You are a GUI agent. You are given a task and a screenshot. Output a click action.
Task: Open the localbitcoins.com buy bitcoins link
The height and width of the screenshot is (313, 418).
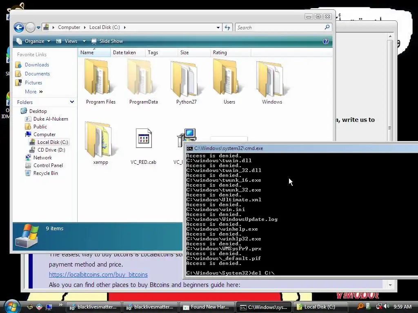98,274
